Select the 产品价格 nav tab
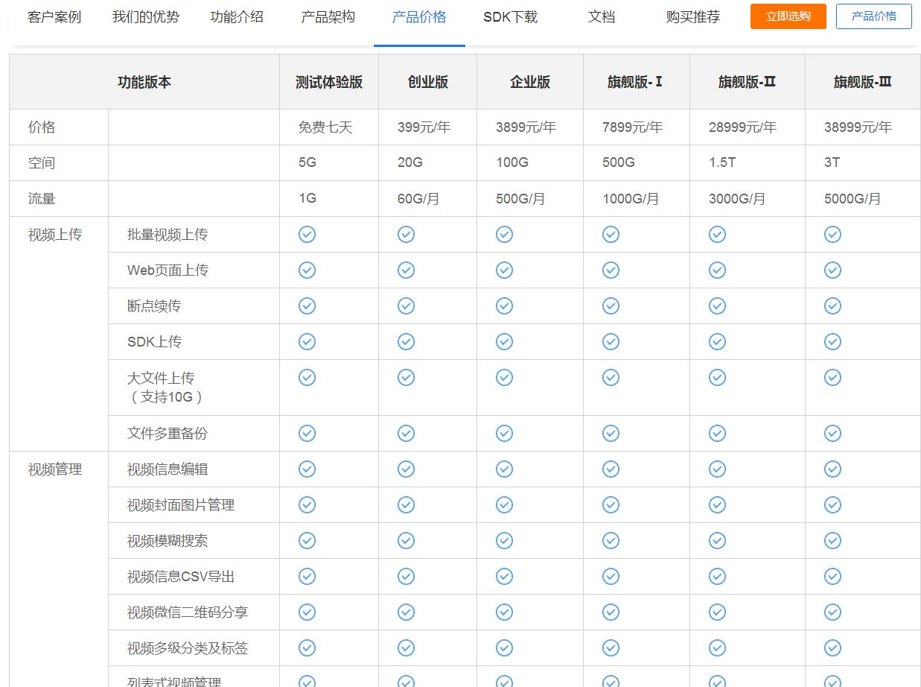This screenshot has width=921, height=687. [419, 16]
